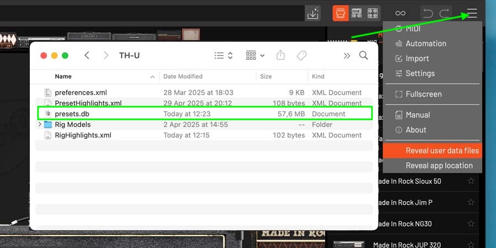The width and height of the screenshot is (496, 248).
Task: Choose Reveal app location
Action: (433, 166)
